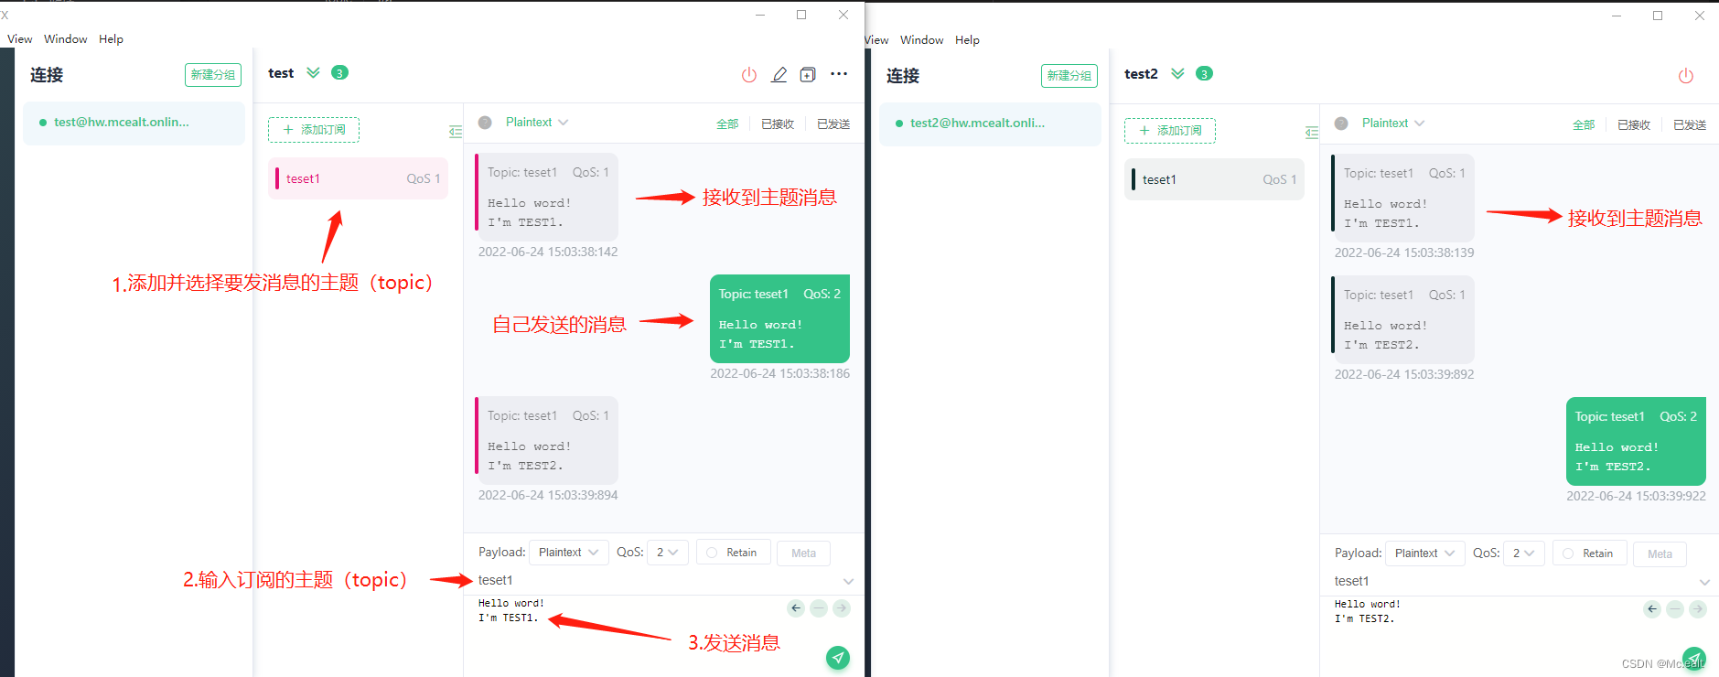Select the teset1 subscription in test window
This screenshot has height=677, width=1719.
(x=358, y=178)
